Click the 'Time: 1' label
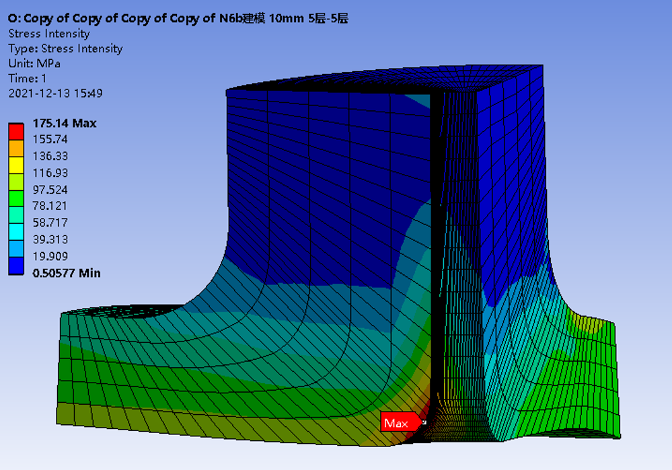 pos(28,78)
